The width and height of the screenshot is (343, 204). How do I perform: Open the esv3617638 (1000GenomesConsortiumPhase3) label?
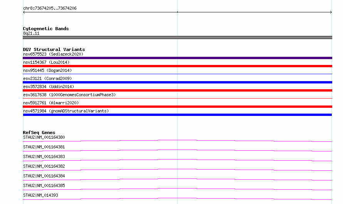pyautogui.click(x=69, y=95)
